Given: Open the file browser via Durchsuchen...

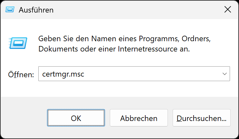Looking at the screenshot, I should pyautogui.click(x=201, y=118).
